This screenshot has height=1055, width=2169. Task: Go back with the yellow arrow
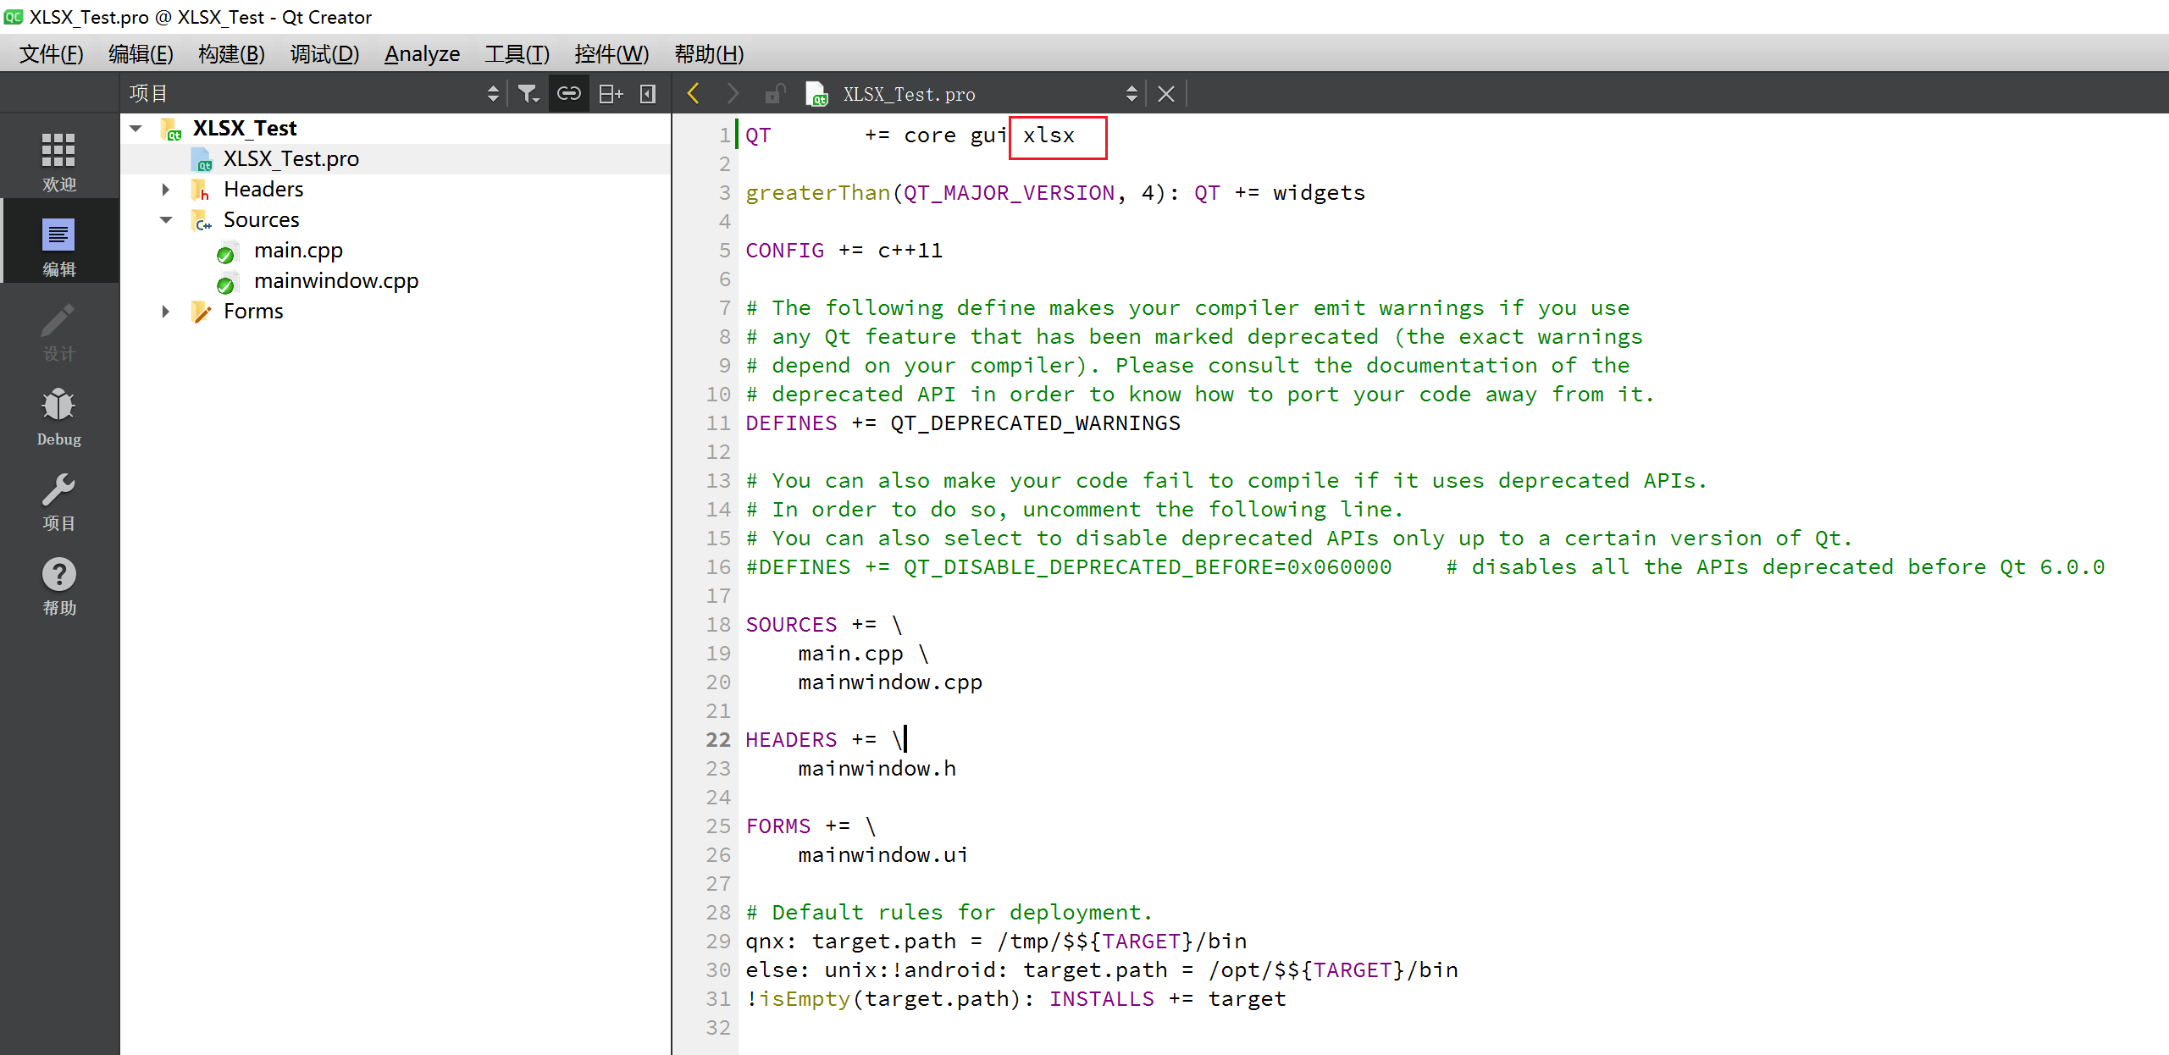pos(694,93)
